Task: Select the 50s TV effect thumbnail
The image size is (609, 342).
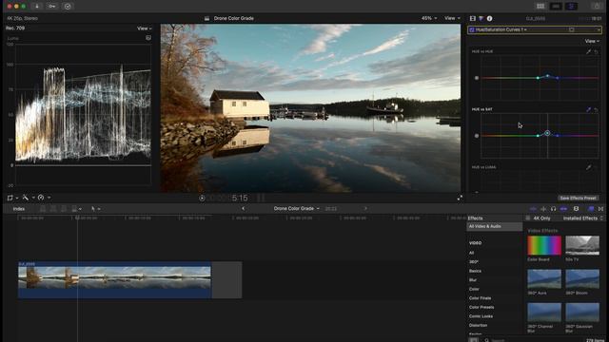Action: click(x=582, y=245)
